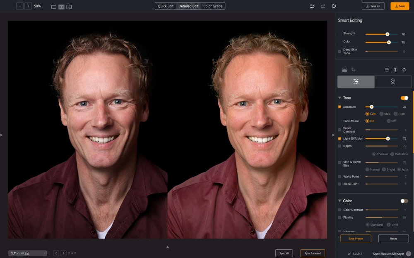Switch to the Detailed Edit tab
The width and height of the screenshot is (414, 258).
(x=188, y=6)
